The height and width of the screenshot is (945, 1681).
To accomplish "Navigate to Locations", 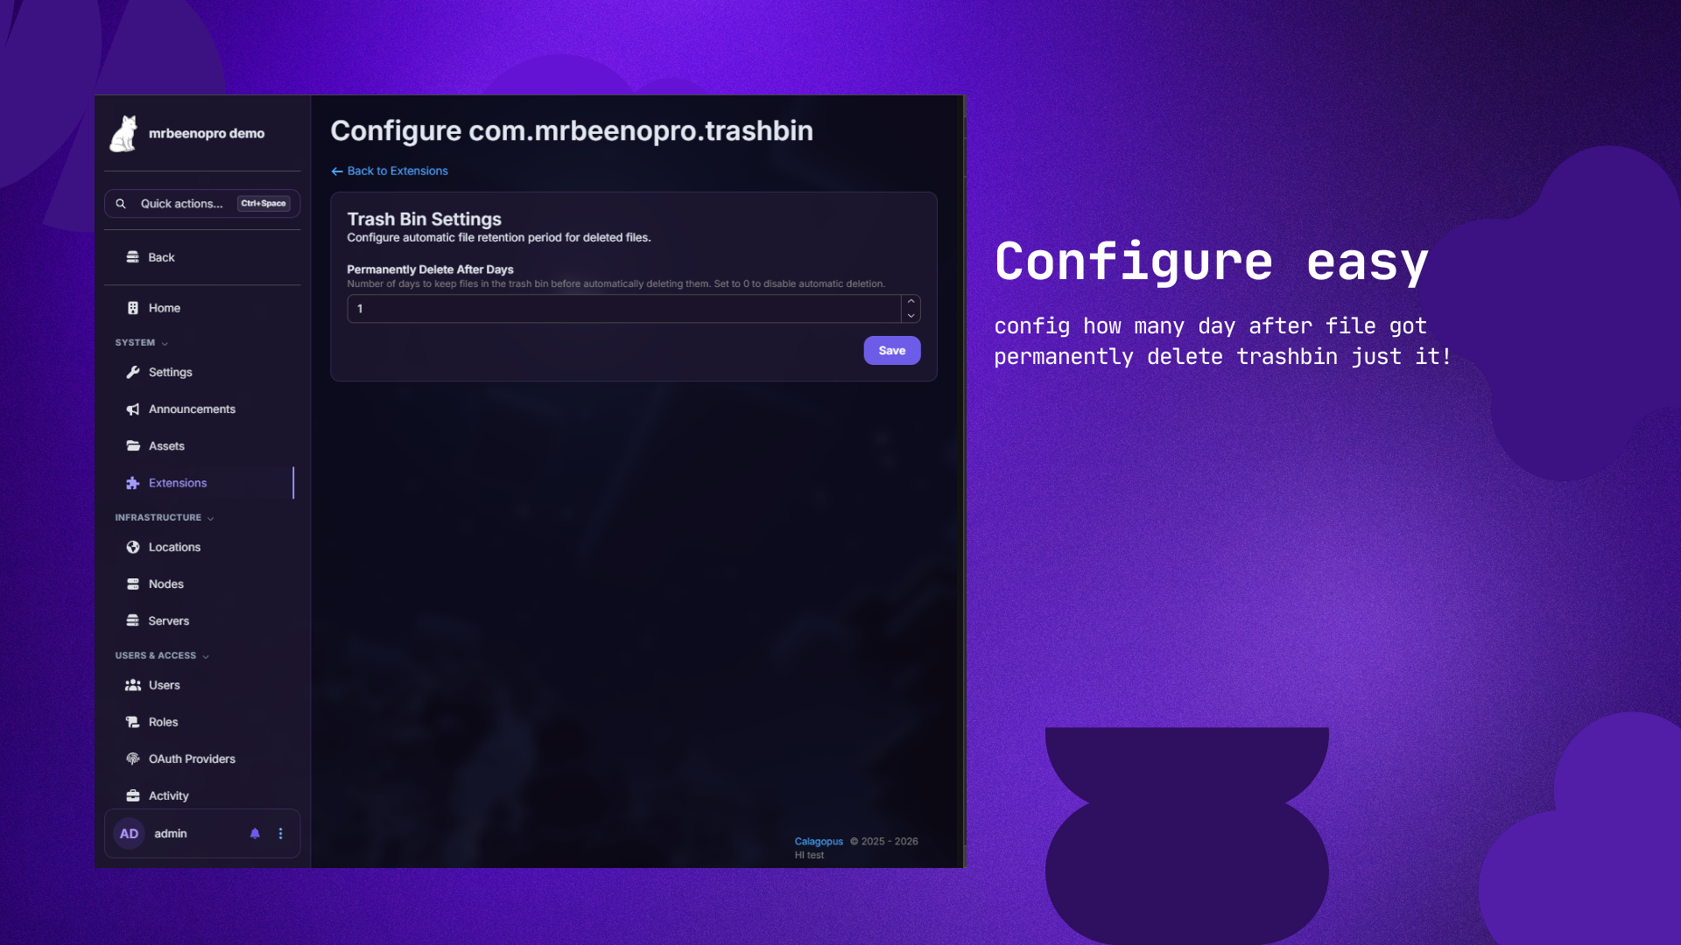I will pyautogui.click(x=202, y=547).
